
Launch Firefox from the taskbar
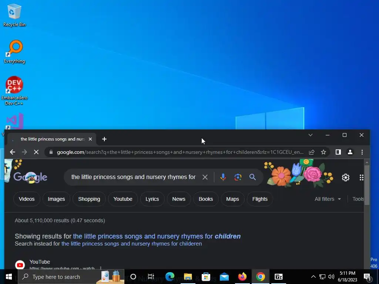242,277
